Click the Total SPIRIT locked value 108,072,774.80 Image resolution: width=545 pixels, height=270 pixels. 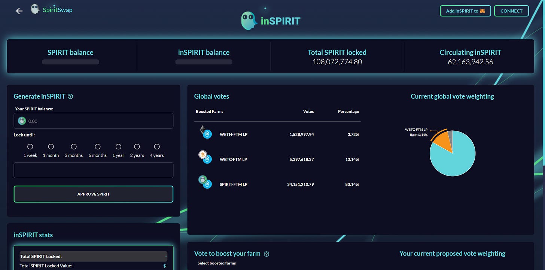click(337, 62)
